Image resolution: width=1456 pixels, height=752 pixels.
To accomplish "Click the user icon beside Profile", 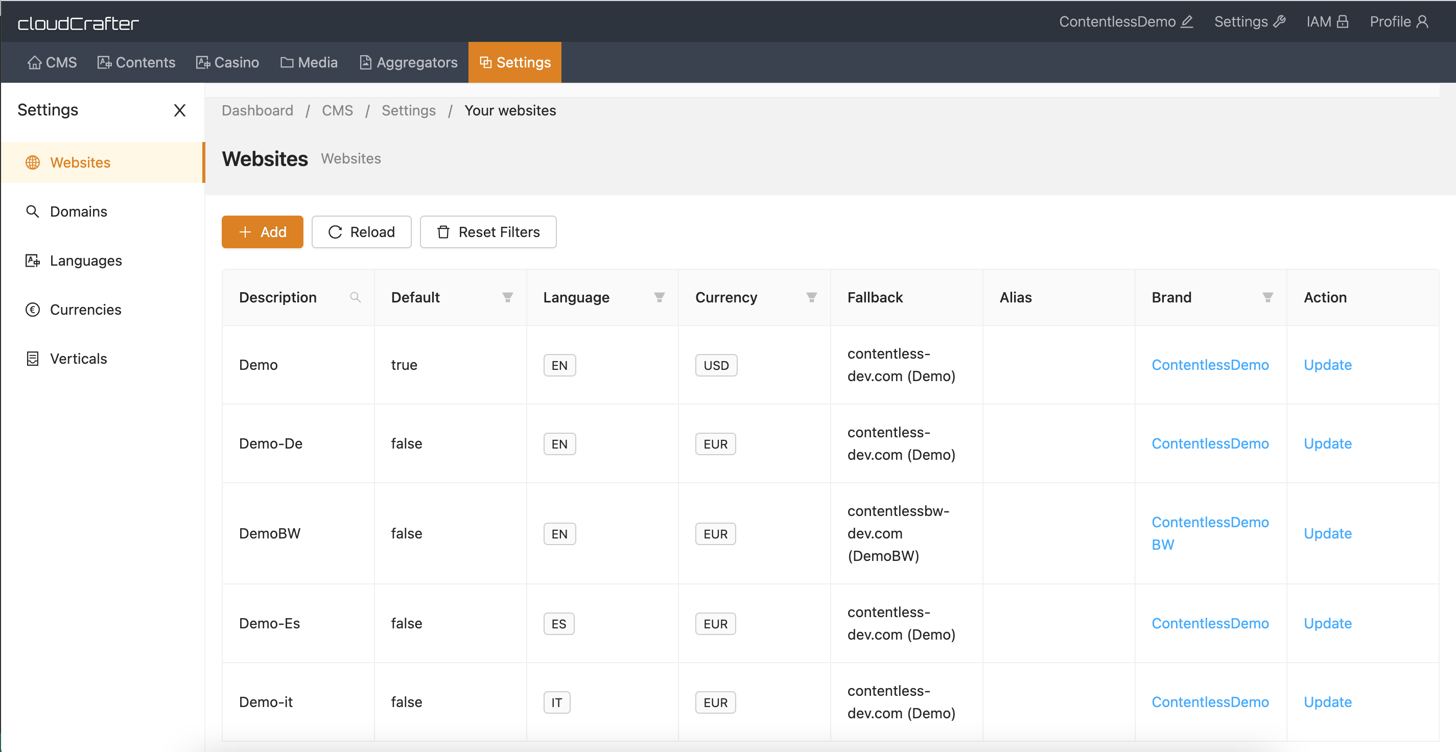I will click(x=1422, y=21).
